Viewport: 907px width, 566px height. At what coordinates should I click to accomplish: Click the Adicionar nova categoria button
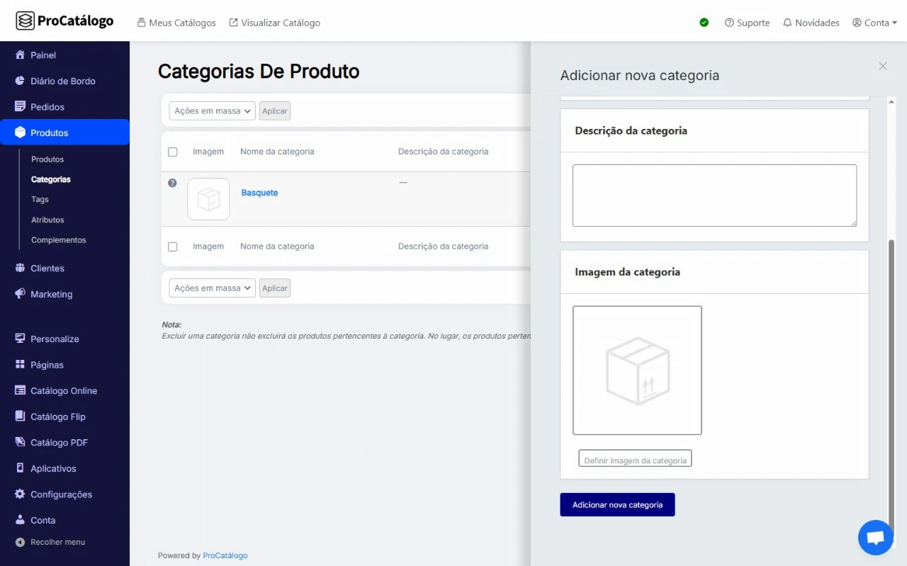[617, 505]
